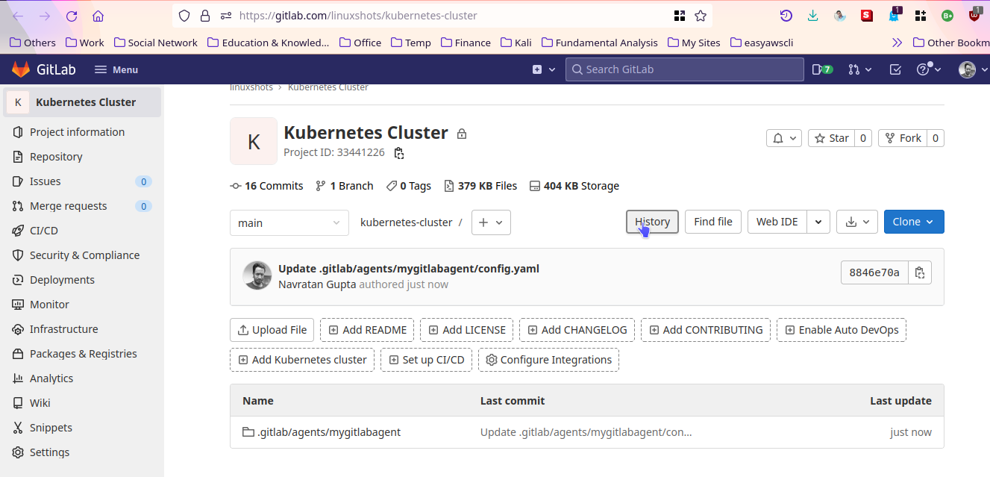
Task: Copy Project ID 33441226 to clipboard
Action: click(398, 152)
